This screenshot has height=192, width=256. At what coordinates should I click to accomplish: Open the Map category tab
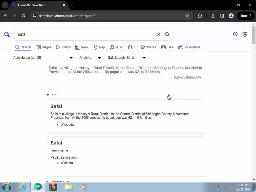pyautogui.click(x=99, y=47)
